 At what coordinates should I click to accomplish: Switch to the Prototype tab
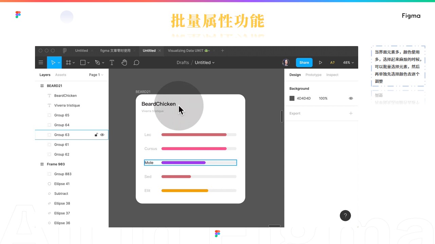[x=313, y=75]
